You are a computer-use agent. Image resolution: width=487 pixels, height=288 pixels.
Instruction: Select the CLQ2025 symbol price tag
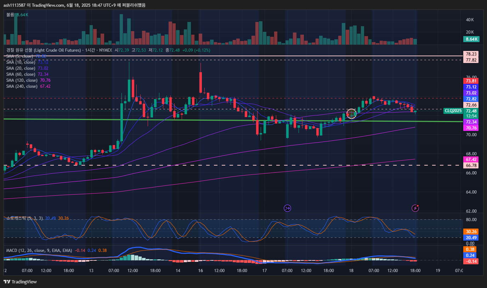(x=453, y=111)
